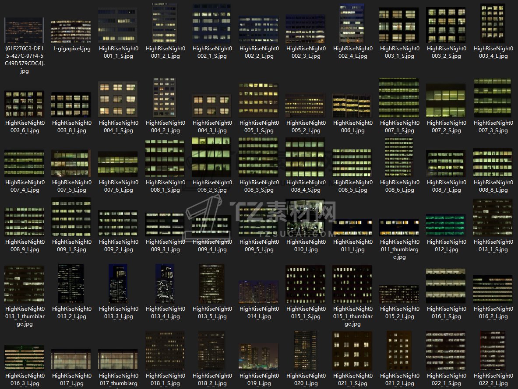The height and width of the screenshot is (389, 518).
Task: Select HighRiseNight0017_L.jpg thumbnail
Action: (x=71, y=360)
